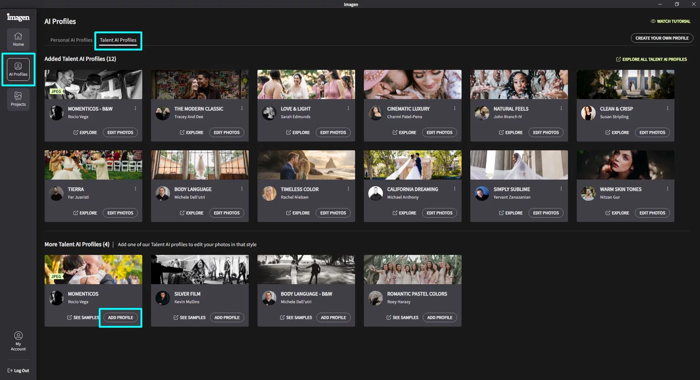Explore the Body Language profile

192,213
